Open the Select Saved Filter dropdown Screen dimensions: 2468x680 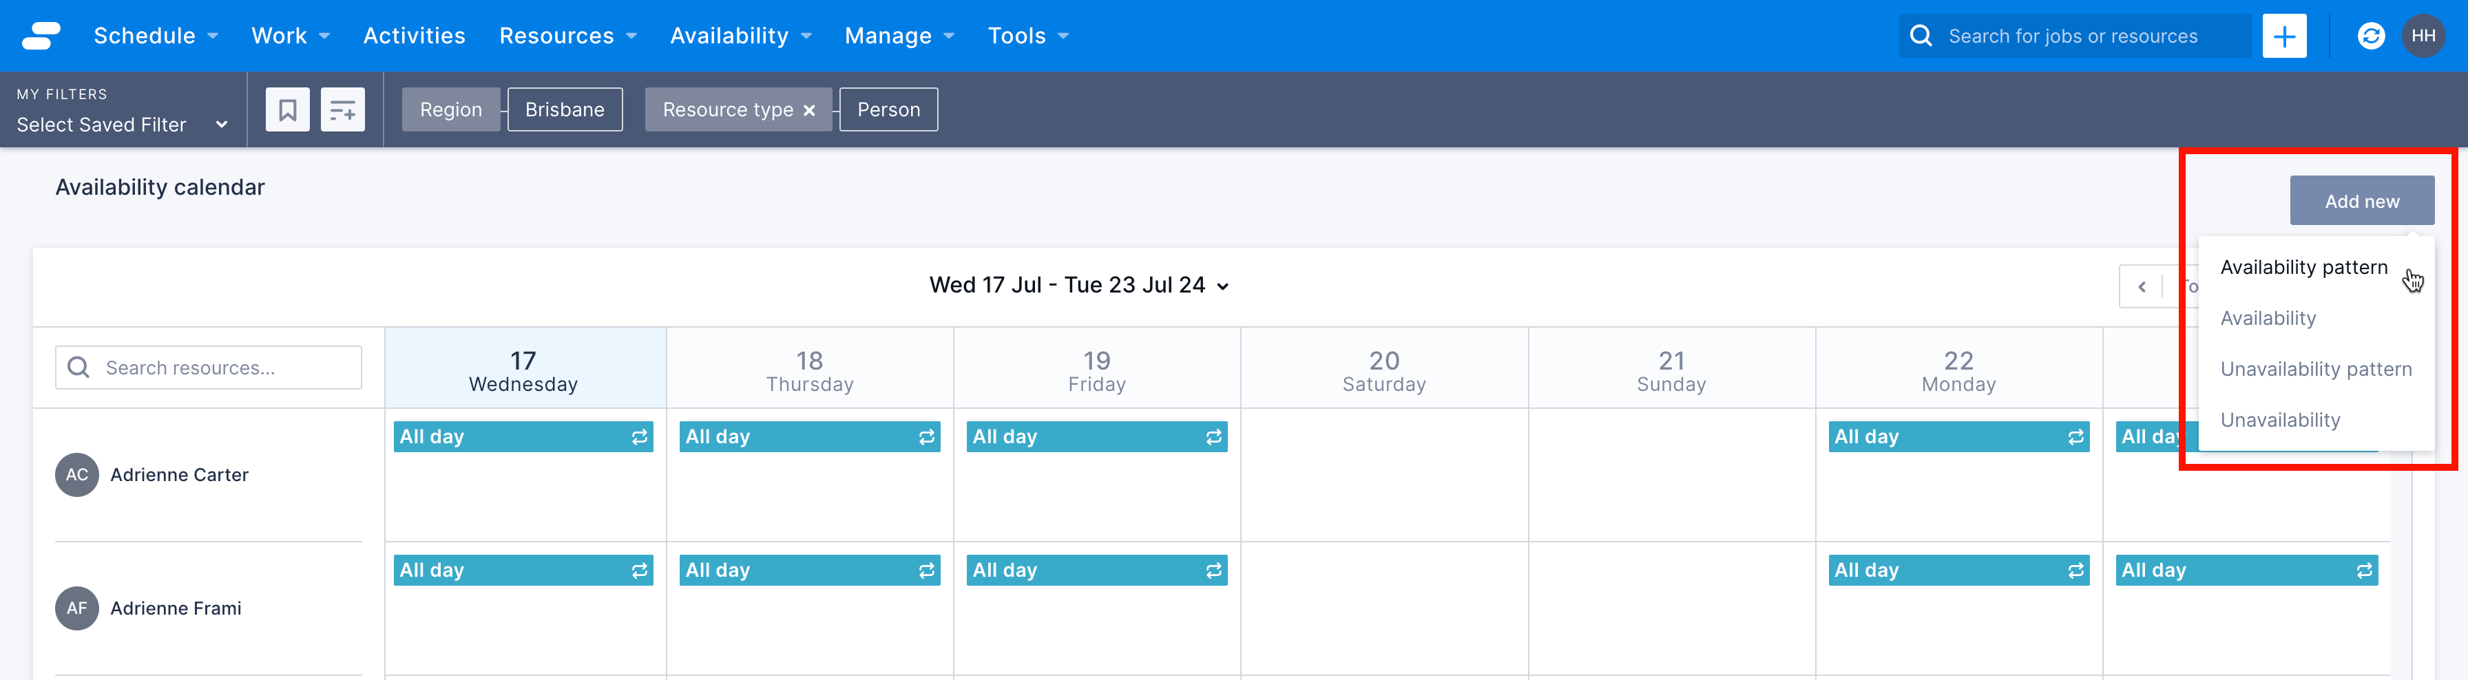coord(122,125)
